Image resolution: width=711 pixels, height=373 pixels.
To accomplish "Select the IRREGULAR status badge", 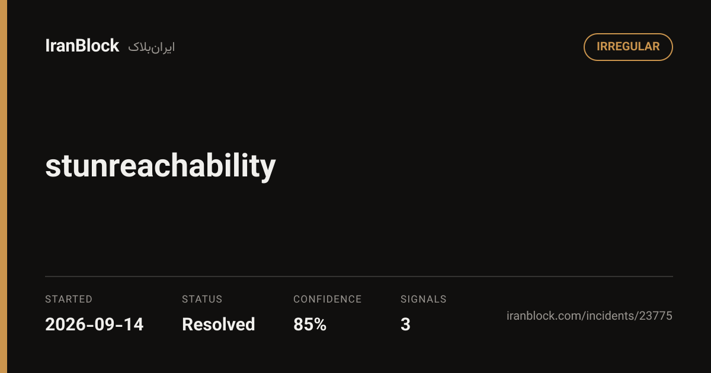I will point(628,47).
